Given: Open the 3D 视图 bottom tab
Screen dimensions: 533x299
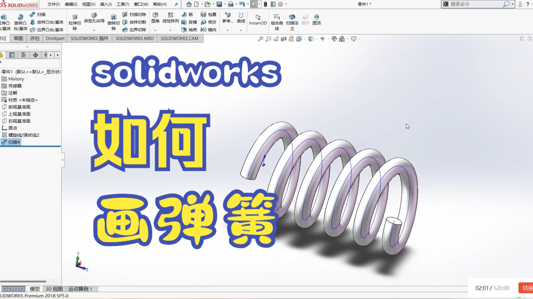Looking at the screenshot, I should pos(54,289).
